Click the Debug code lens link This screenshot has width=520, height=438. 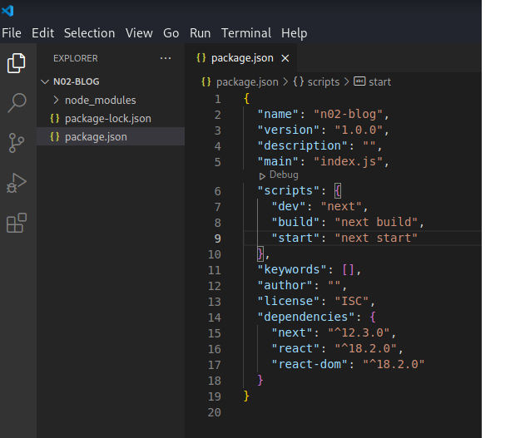coord(279,175)
